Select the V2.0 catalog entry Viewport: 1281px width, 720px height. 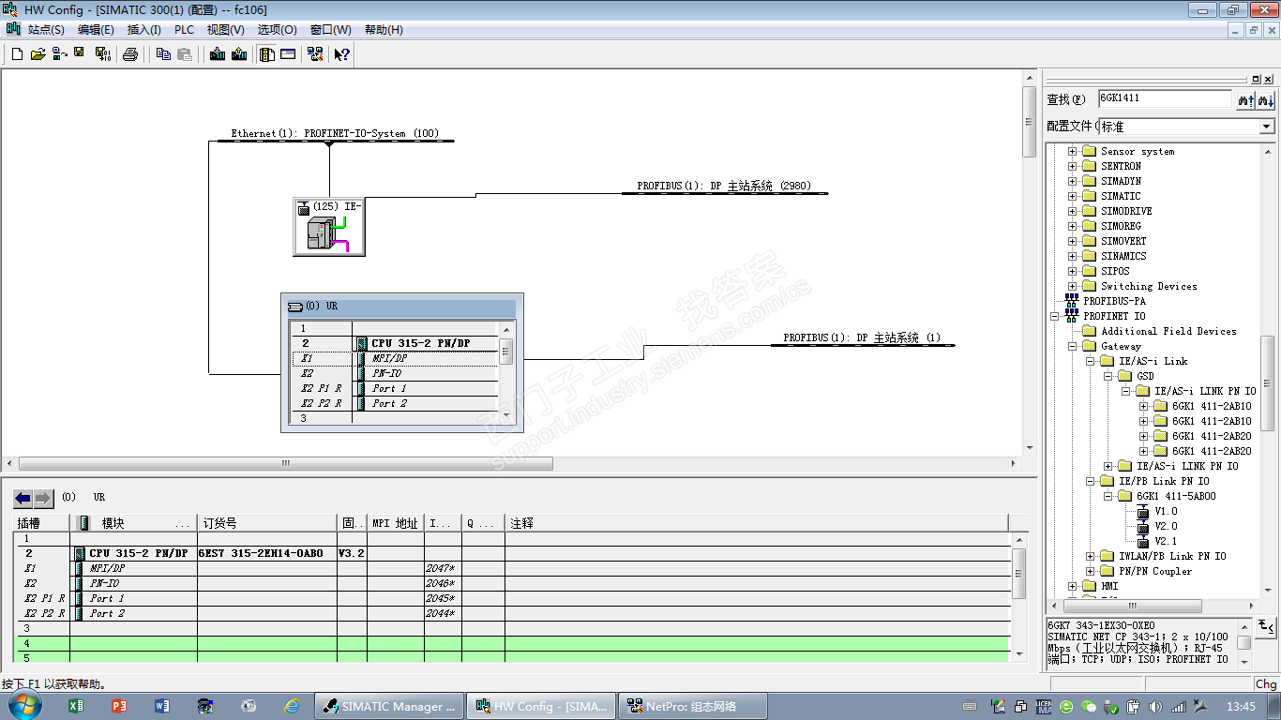pos(1166,527)
